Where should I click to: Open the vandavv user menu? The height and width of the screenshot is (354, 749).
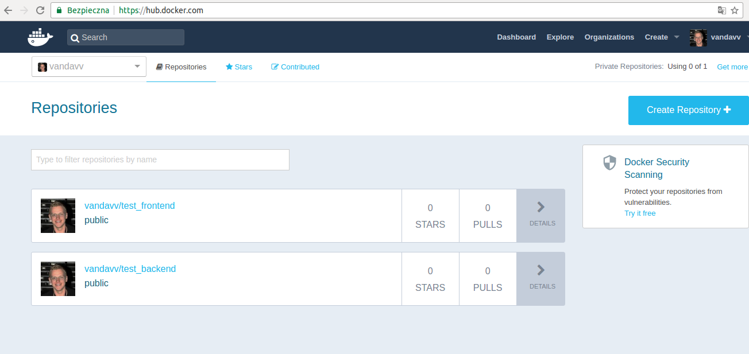tap(726, 37)
